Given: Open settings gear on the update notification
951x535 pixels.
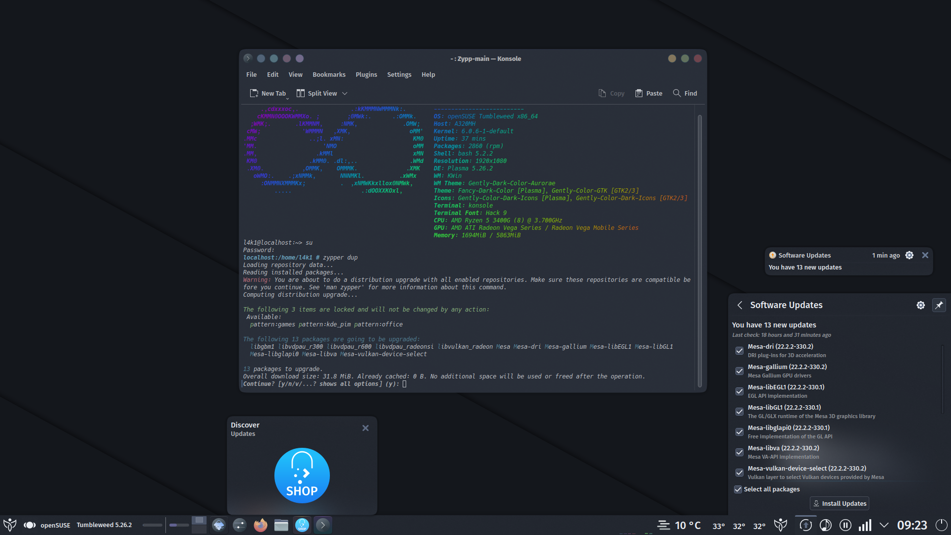Looking at the screenshot, I should (x=909, y=255).
